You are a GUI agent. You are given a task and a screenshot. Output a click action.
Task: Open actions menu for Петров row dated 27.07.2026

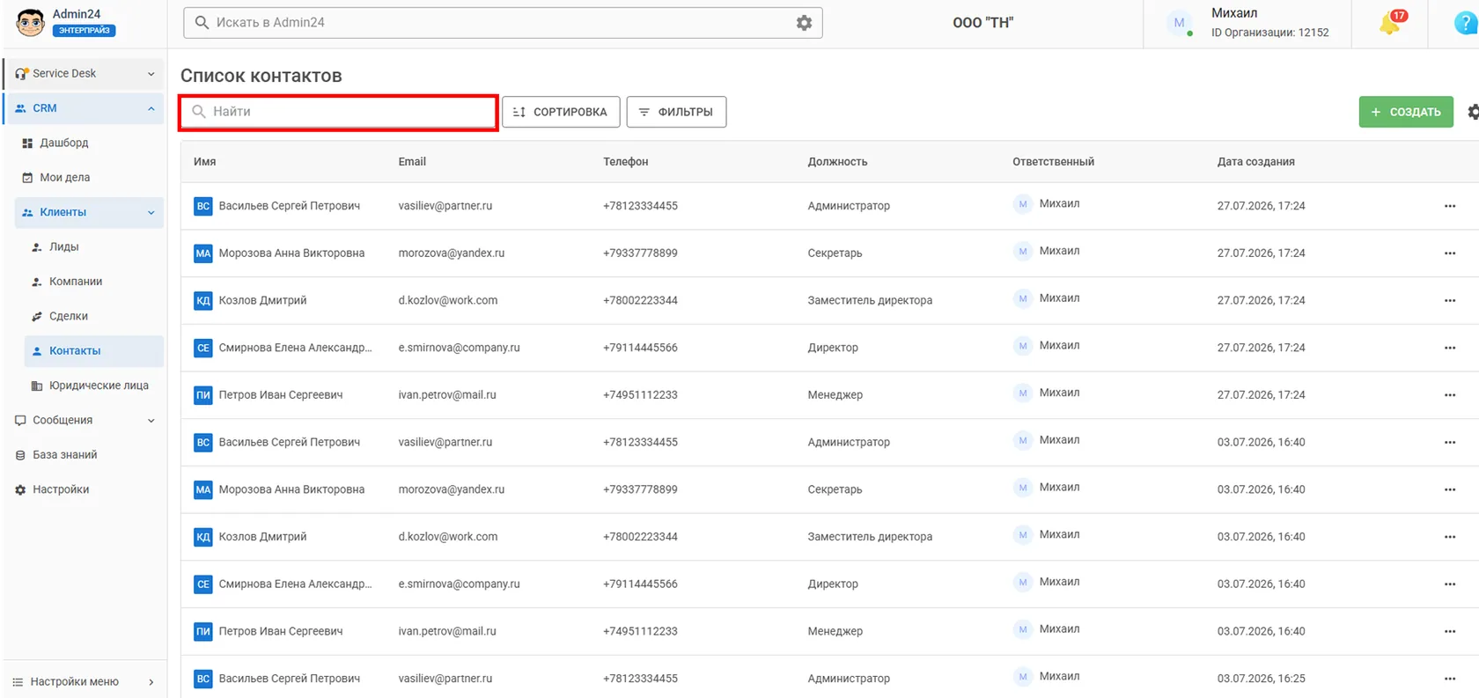[x=1450, y=395]
